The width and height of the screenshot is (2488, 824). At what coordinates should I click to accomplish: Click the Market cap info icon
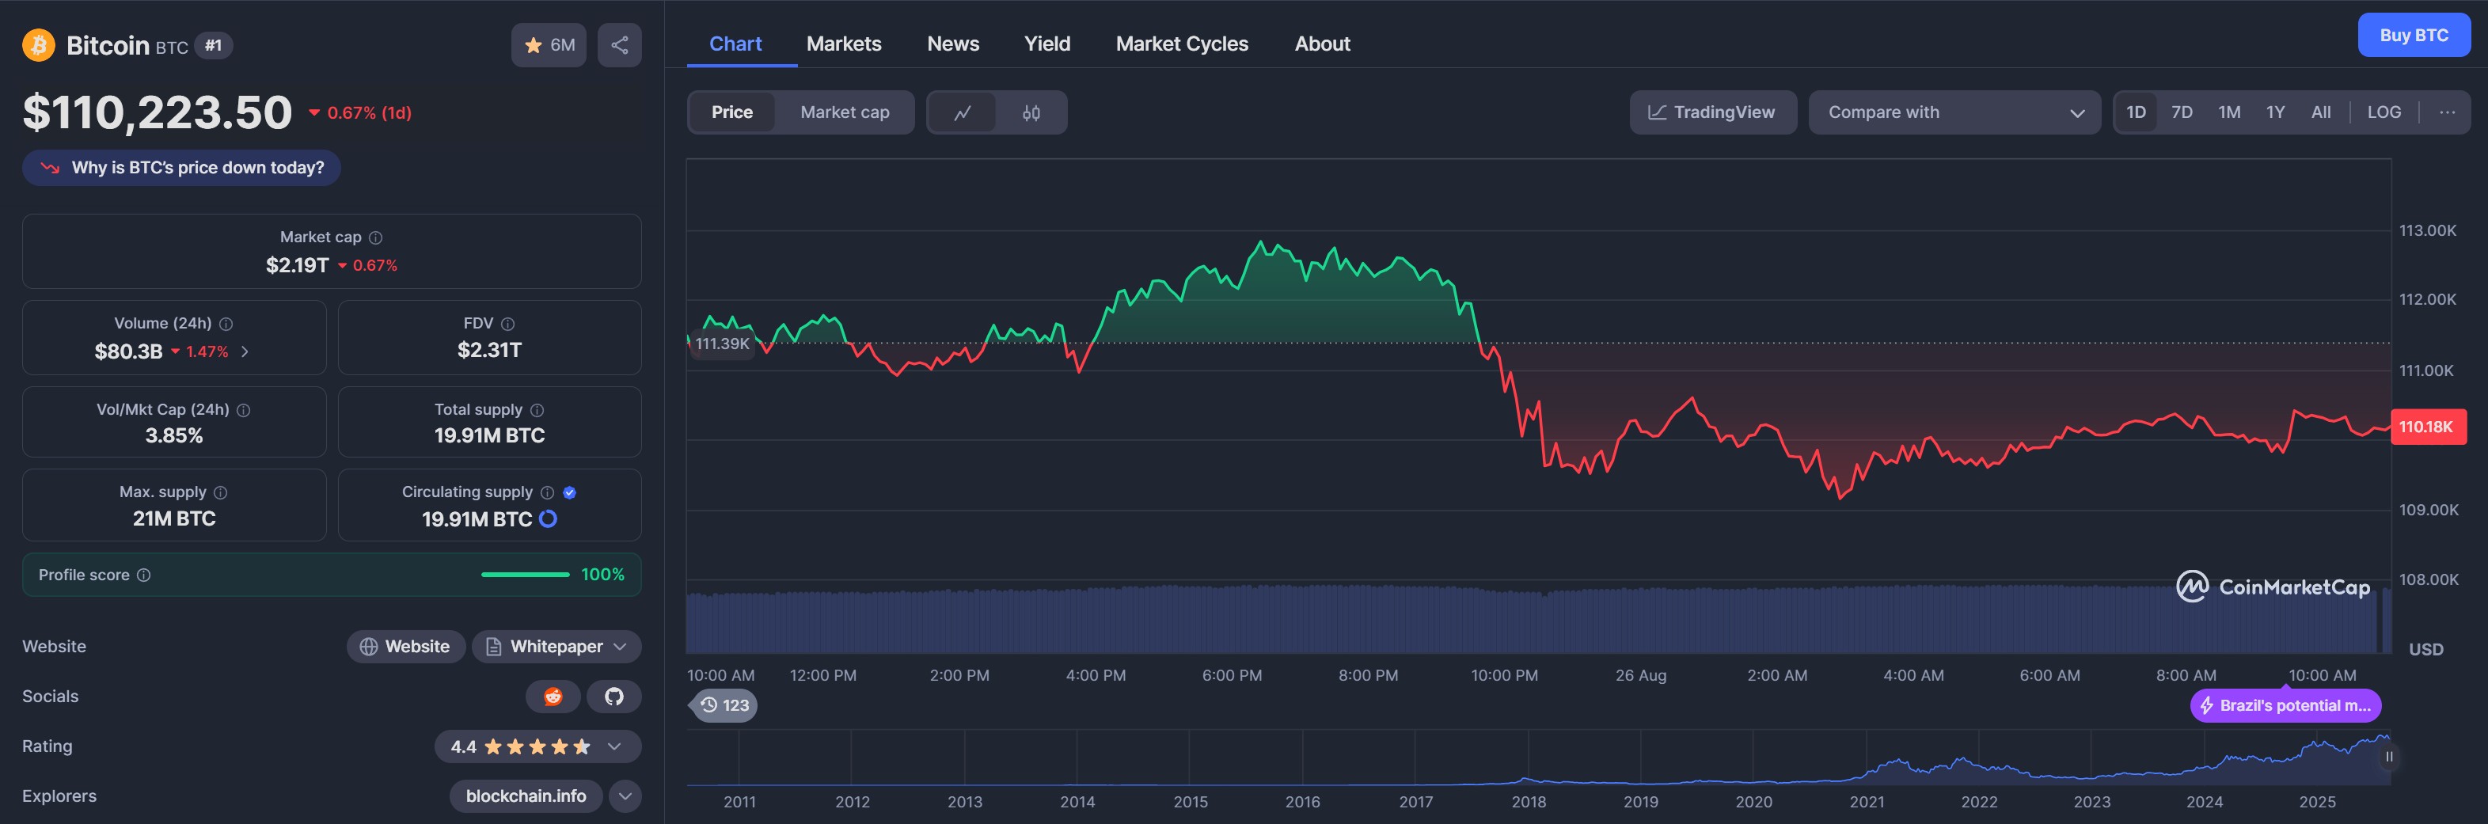click(376, 237)
